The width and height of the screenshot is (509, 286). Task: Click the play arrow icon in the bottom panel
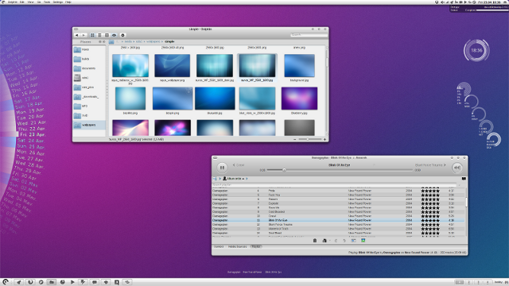(x=72, y=282)
